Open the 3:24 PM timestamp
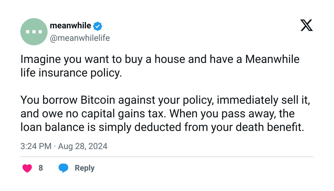 click(36, 146)
